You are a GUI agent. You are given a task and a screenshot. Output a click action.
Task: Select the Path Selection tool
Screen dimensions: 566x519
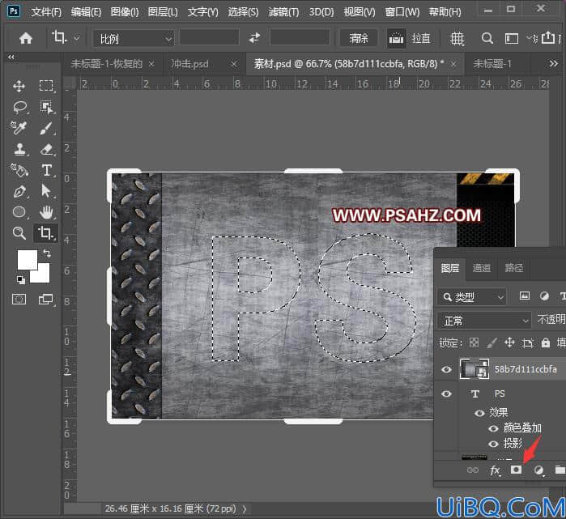pyautogui.click(x=45, y=190)
